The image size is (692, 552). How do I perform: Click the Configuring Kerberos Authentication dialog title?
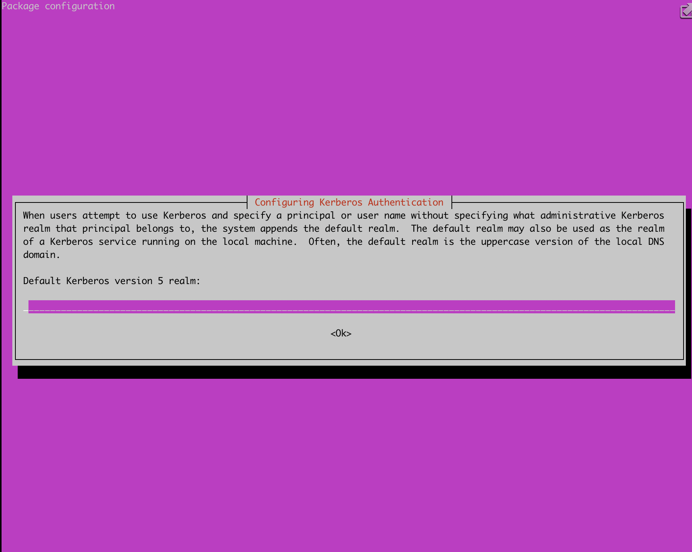pyautogui.click(x=349, y=202)
